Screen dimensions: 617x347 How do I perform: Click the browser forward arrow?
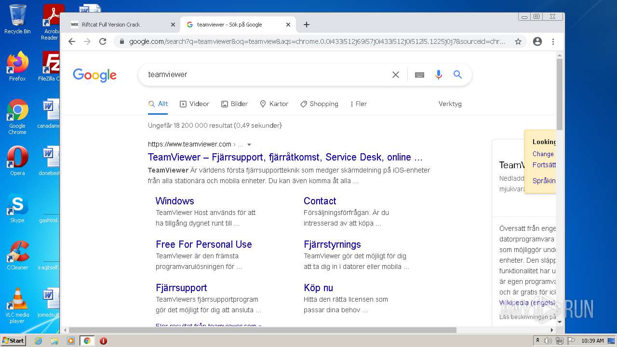[x=87, y=41]
